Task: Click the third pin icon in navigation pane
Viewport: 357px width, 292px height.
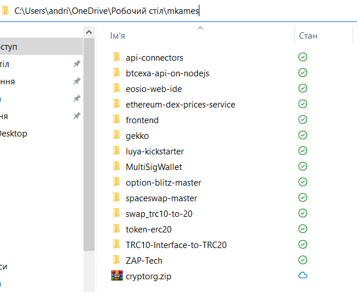Action: [76, 99]
